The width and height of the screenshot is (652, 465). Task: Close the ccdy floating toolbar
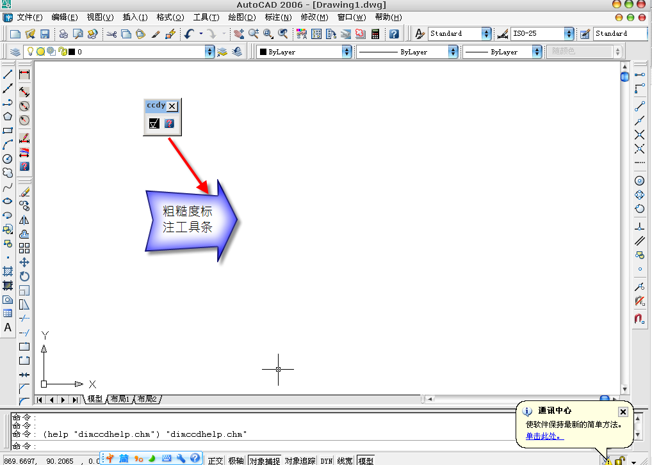pyautogui.click(x=172, y=106)
